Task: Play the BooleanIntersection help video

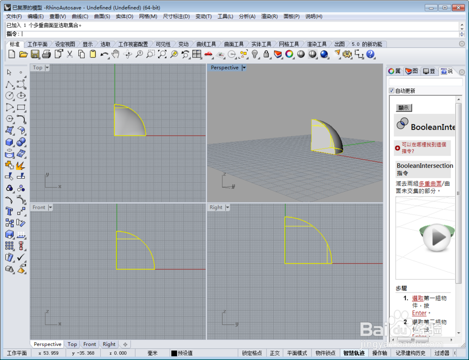Action: 437,238
